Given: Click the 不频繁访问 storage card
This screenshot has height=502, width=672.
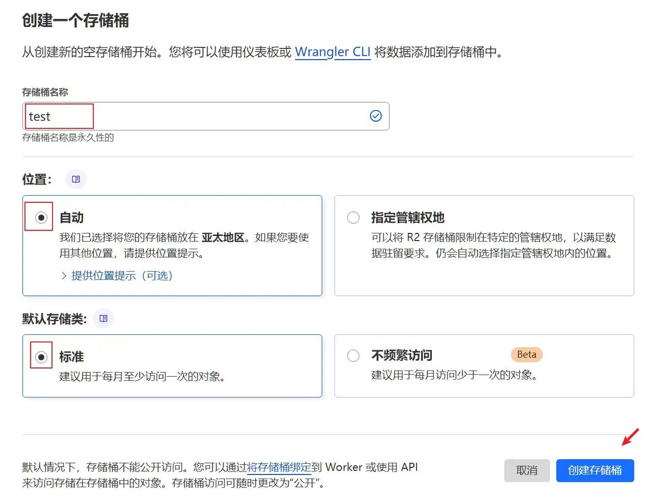Looking at the screenshot, I should point(484,365).
